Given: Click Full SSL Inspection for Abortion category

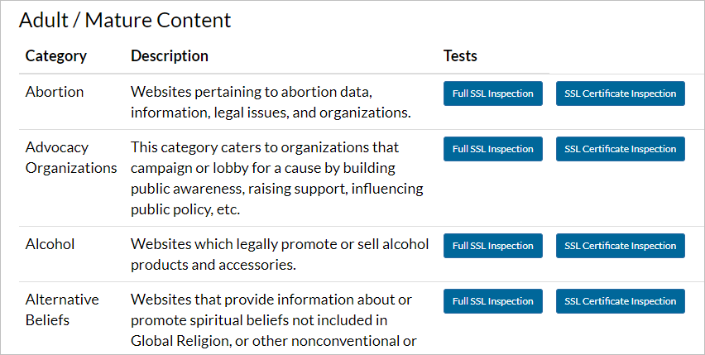Looking at the screenshot, I should click(493, 94).
